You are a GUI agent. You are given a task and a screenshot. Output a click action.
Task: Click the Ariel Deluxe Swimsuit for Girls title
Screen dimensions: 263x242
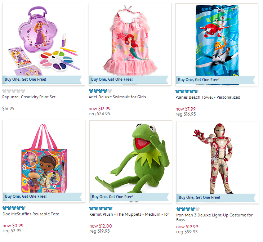(x=117, y=97)
